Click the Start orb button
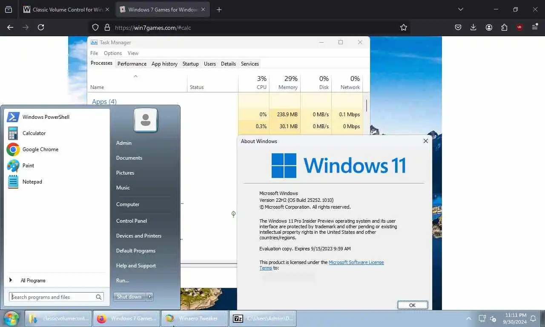545x327 pixels. tap(11, 318)
